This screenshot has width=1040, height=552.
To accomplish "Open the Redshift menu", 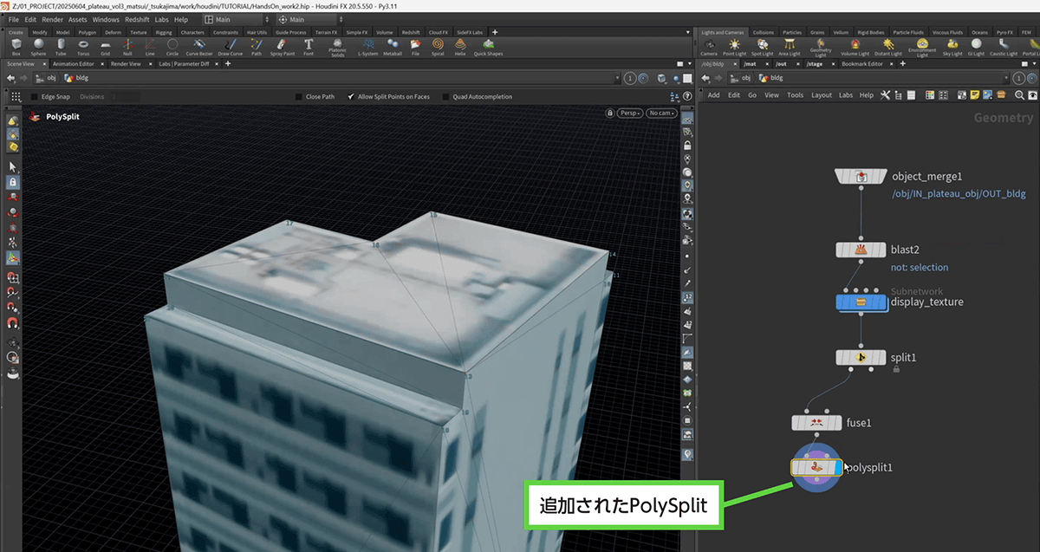I will click(x=137, y=19).
